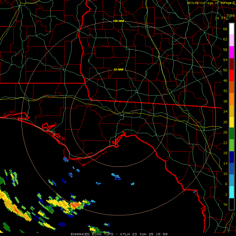Image resolution: width=236 pixels, height=236 pixels.
Task: Click the black TH threshold legend swatch
Action: (232, 204)
